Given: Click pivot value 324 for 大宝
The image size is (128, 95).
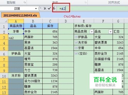Looking at the screenshot, I should pyautogui.click(x=118, y=37).
